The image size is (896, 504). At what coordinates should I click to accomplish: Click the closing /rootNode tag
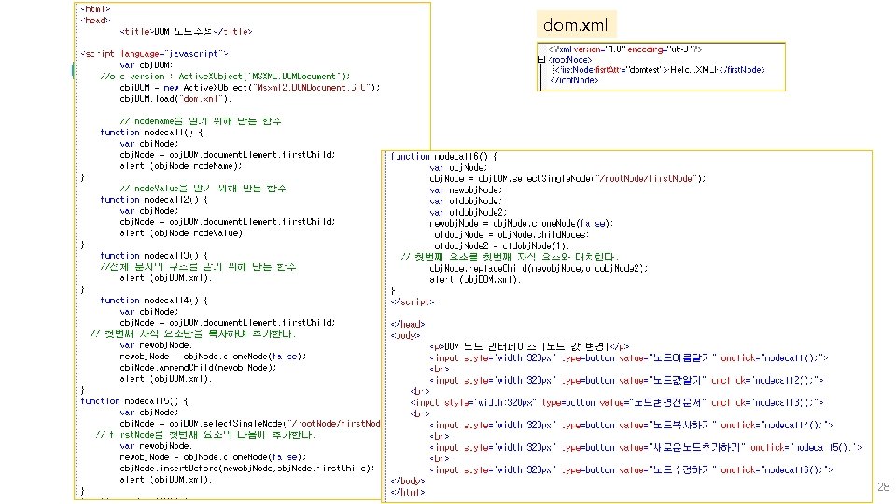pos(574,80)
